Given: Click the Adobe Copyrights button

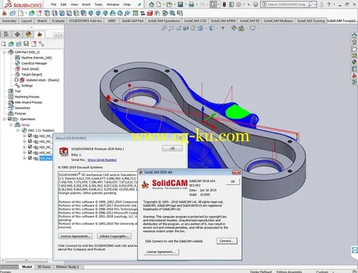Looking at the screenshot, I should click(x=114, y=236).
